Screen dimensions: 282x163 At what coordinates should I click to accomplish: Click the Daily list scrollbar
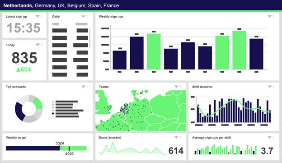[90, 38]
